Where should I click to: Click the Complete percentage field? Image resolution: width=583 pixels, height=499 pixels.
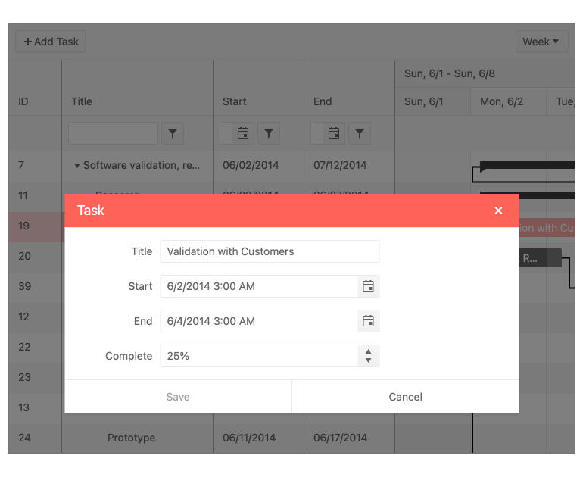coord(257,356)
